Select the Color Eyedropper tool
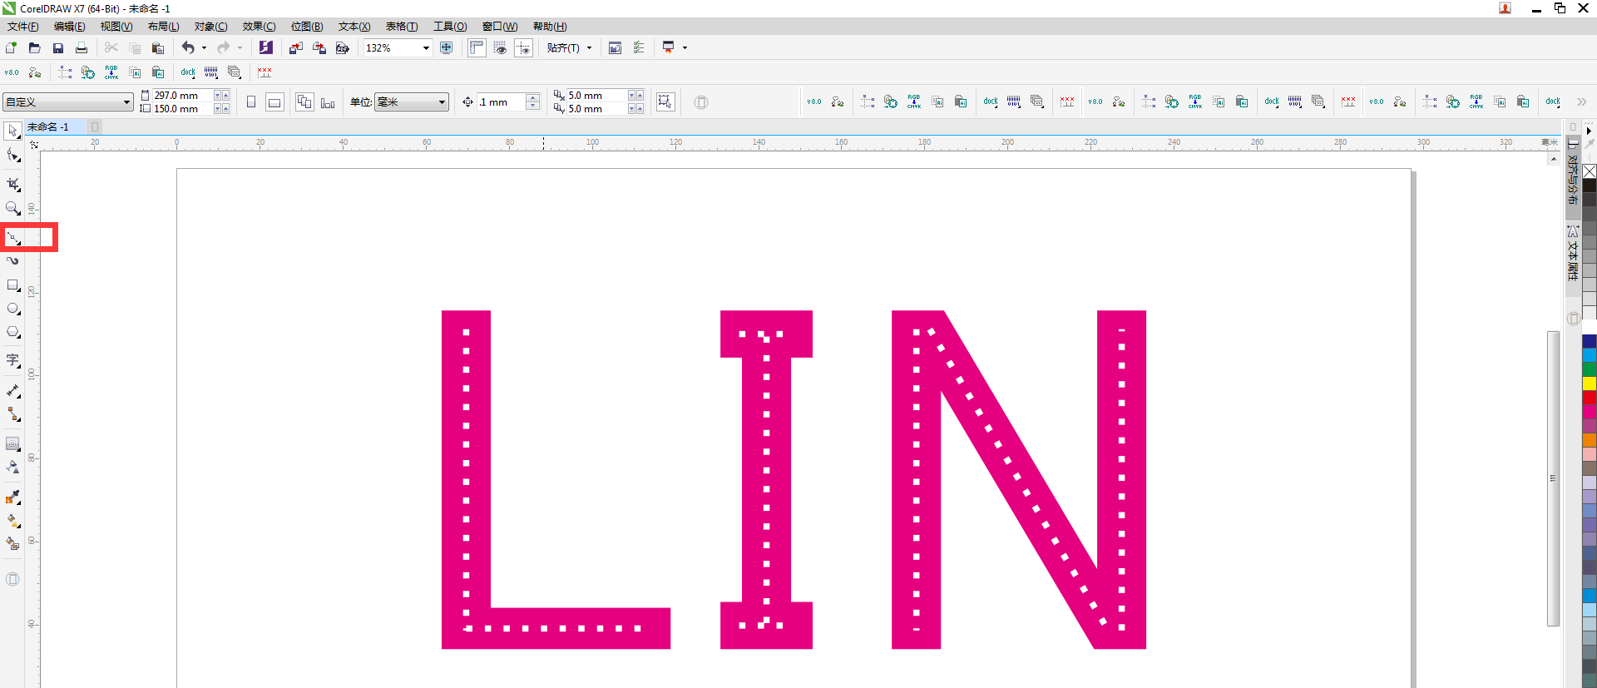 point(12,497)
